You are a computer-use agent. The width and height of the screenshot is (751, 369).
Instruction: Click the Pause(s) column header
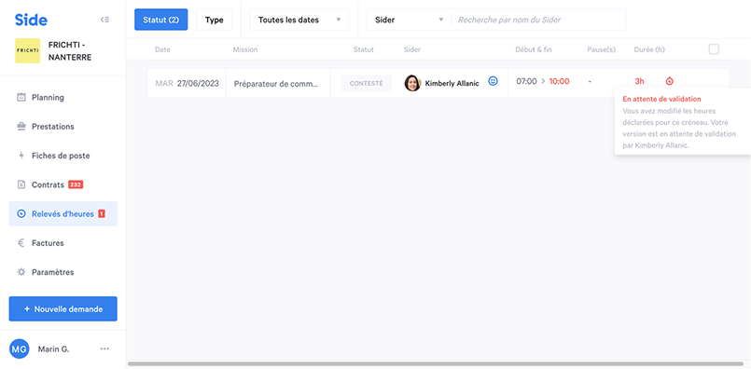coord(601,49)
